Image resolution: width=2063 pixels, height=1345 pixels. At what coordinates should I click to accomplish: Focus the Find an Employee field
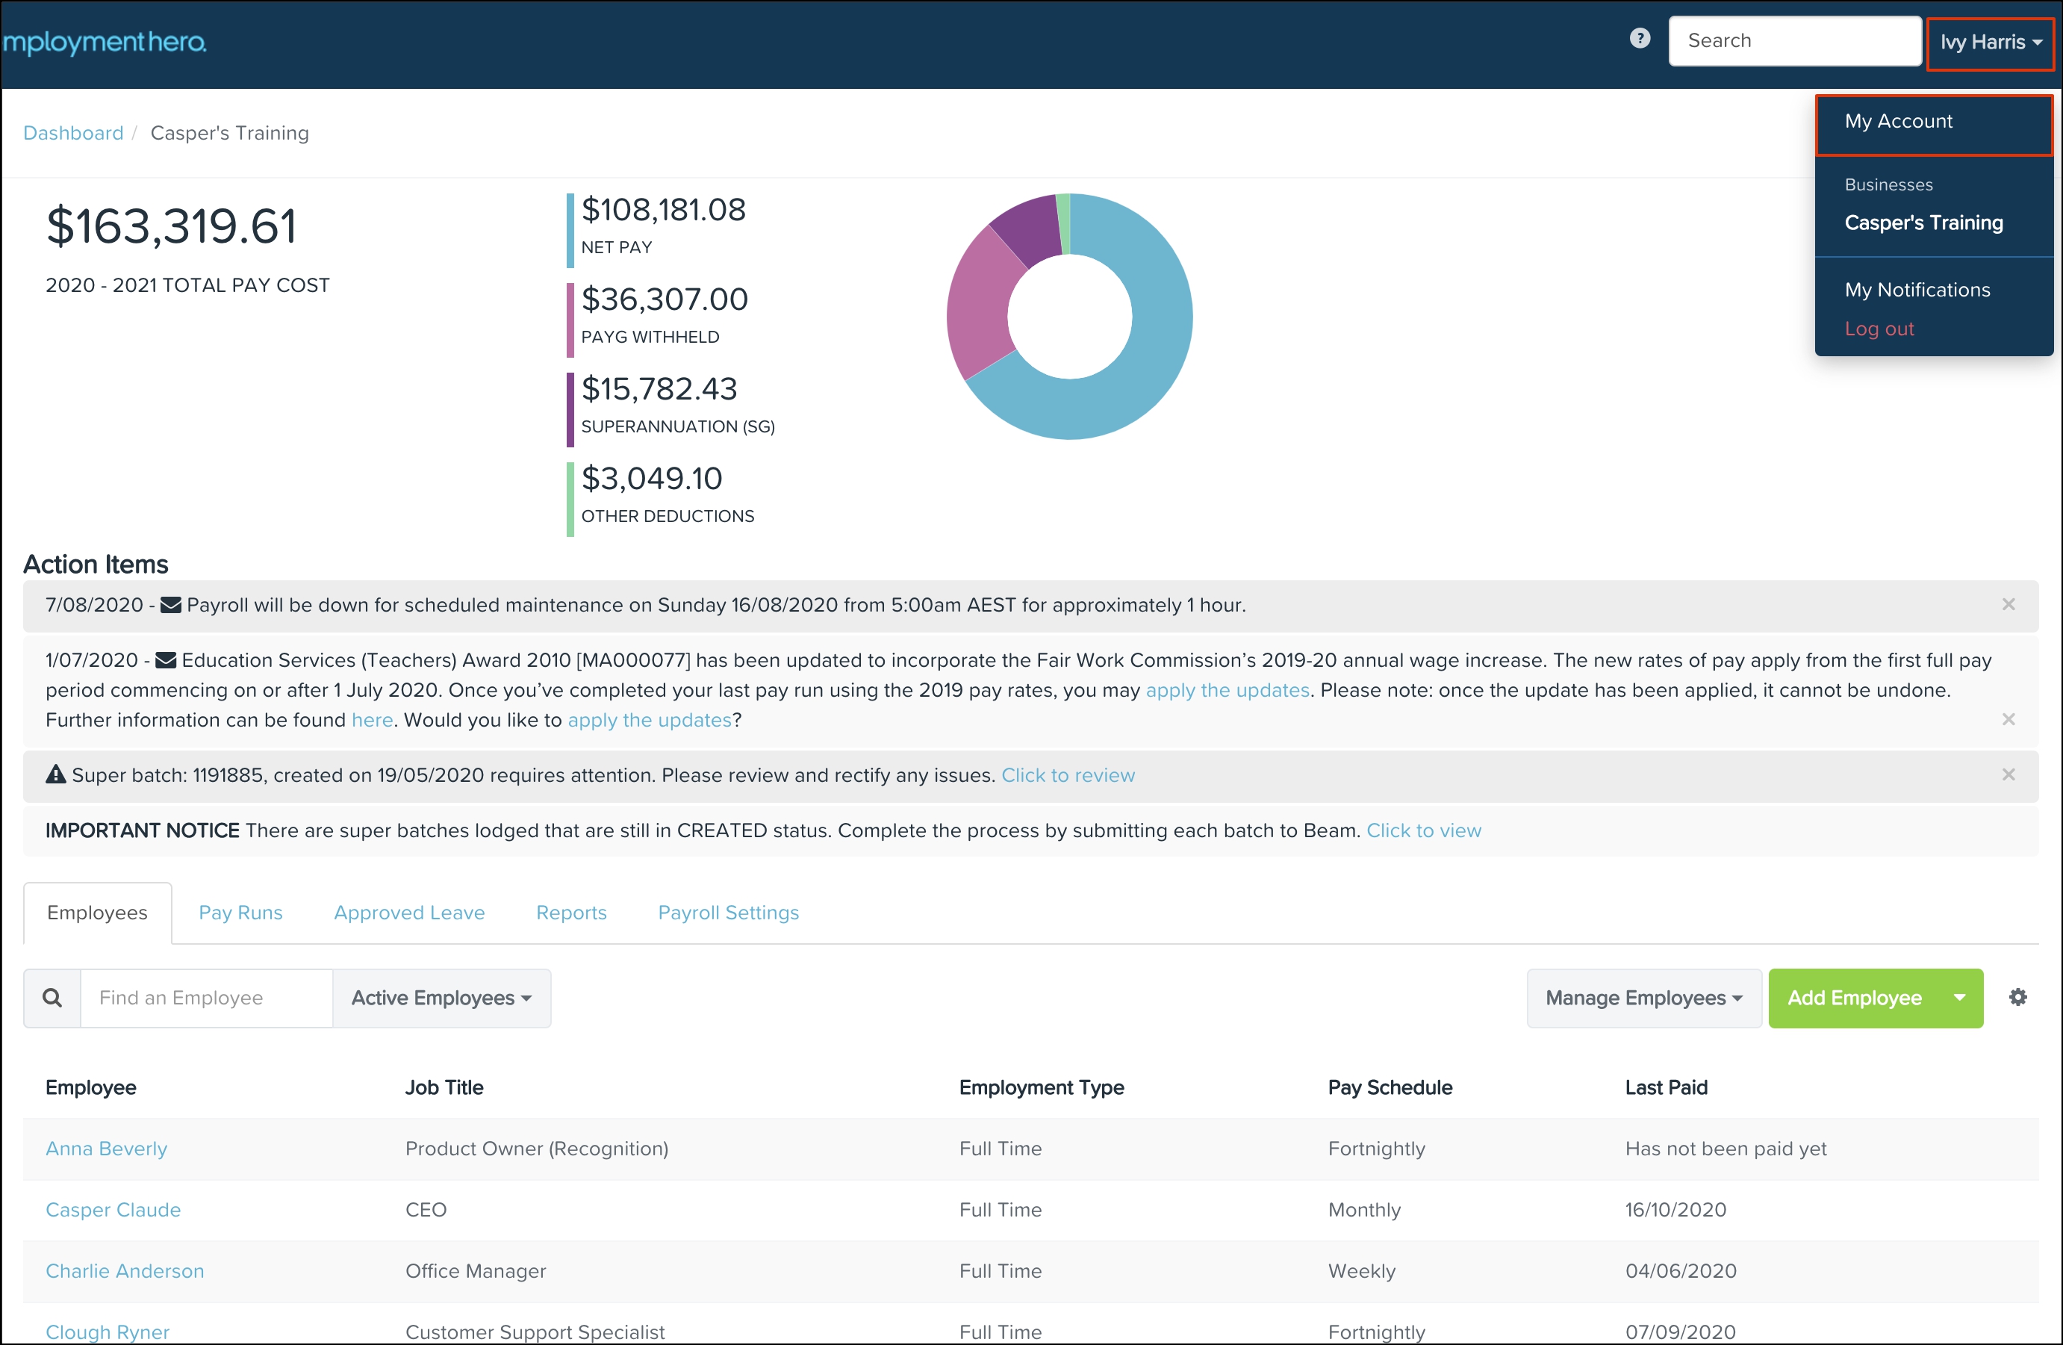pos(206,998)
